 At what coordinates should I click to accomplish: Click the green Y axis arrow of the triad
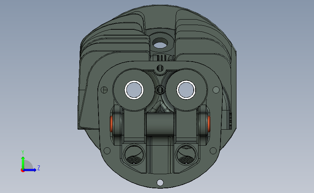[23, 163]
